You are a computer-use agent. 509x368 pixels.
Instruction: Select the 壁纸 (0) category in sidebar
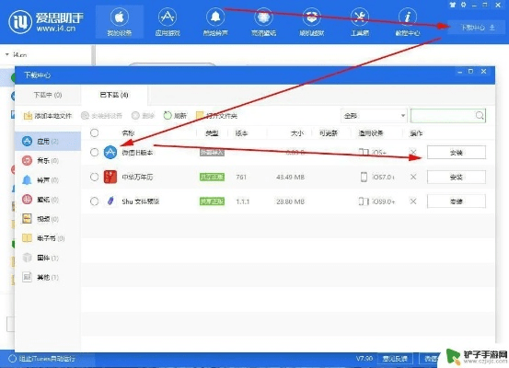coord(48,200)
